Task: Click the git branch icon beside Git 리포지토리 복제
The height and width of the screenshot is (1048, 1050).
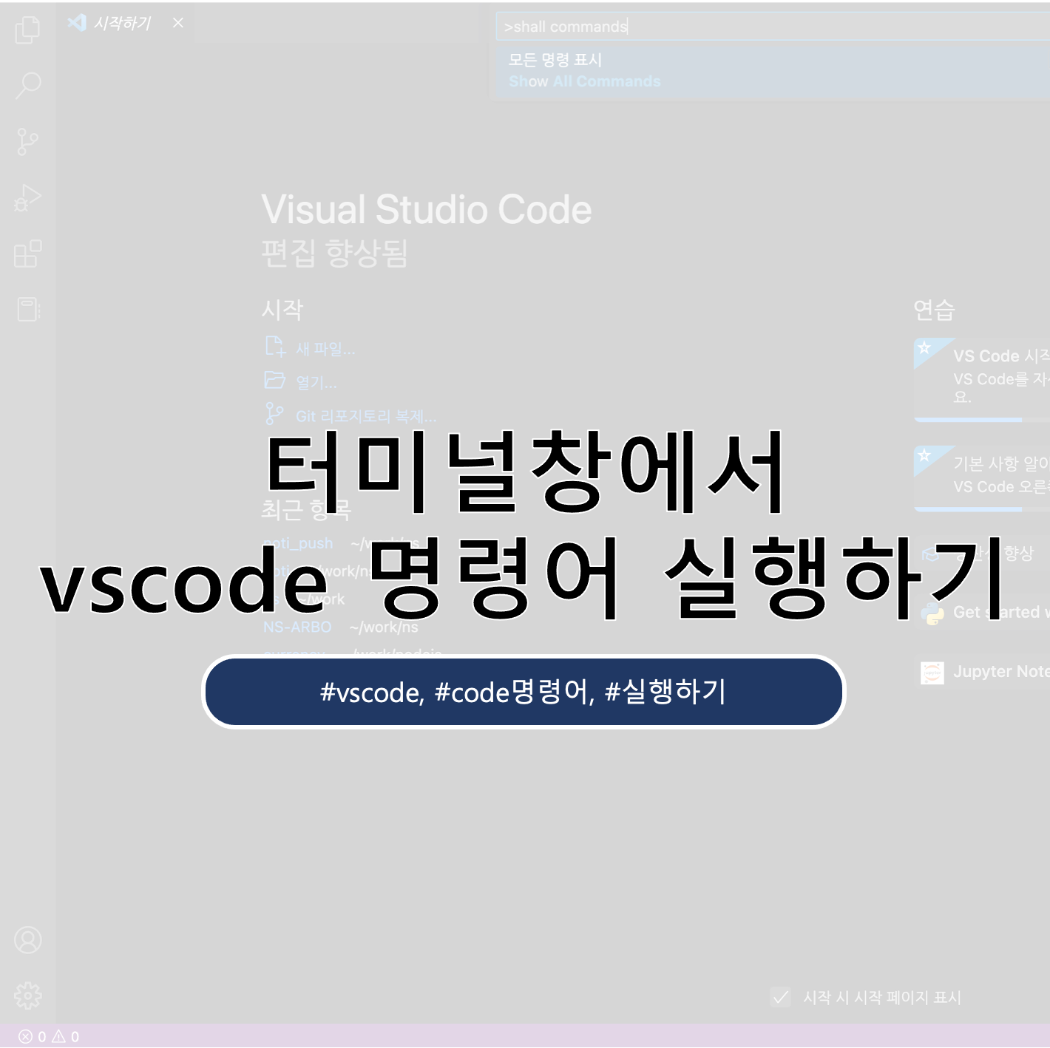Action: (x=274, y=414)
